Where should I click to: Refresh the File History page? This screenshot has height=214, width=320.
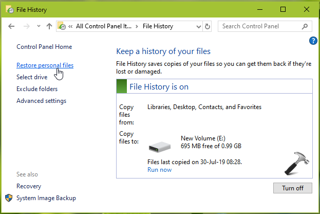(x=208, y=26)
